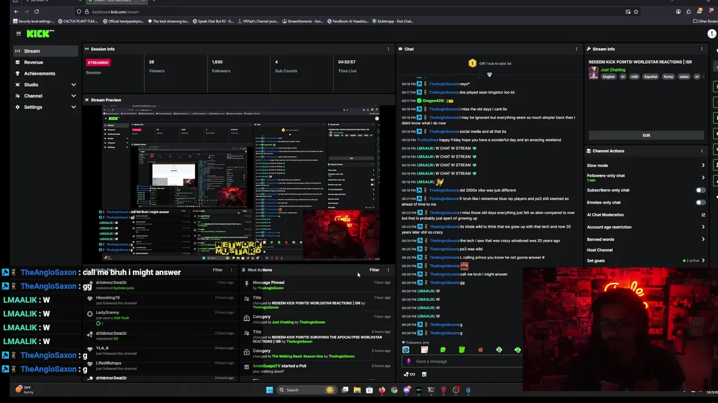Screen dimensions: 718x403
Task: Open the chat shop icon
Action: coord(424,374)
